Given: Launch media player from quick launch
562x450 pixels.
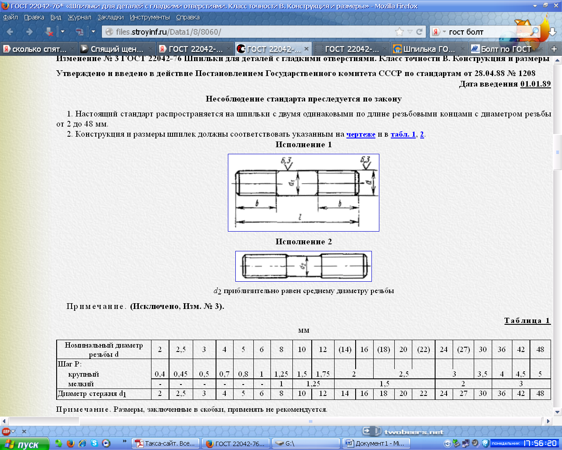Looking at the screenshot, I should point(106,443).
